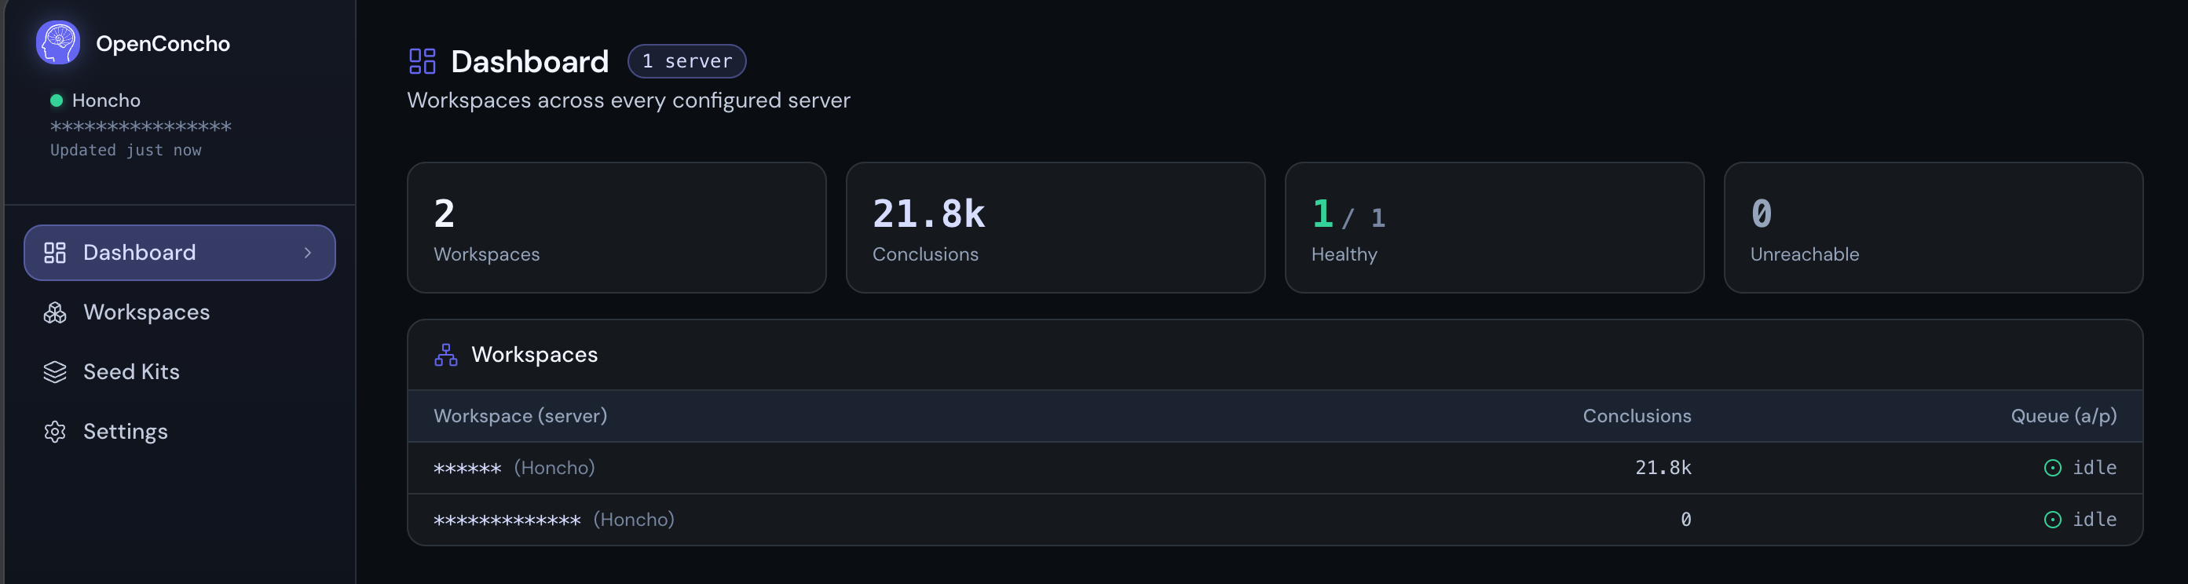This screenshot has width=2188, height=584.
Task: Click the 1 server badge
Action: (686, 61)
